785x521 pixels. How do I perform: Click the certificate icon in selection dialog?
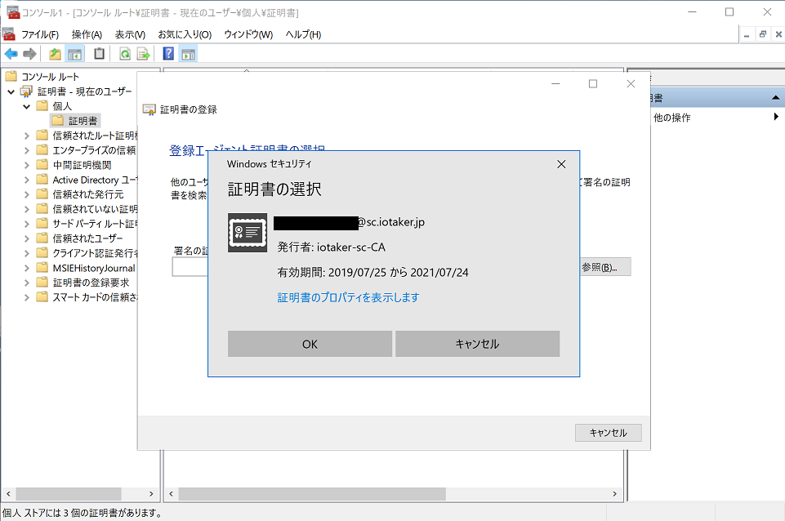247,233
